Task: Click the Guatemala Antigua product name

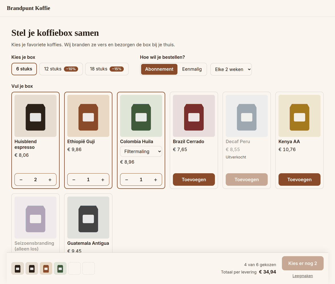Action: (88, 243)
